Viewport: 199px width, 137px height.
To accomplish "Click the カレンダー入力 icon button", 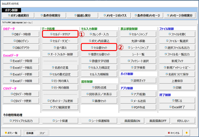I will (x=99, y=34).
